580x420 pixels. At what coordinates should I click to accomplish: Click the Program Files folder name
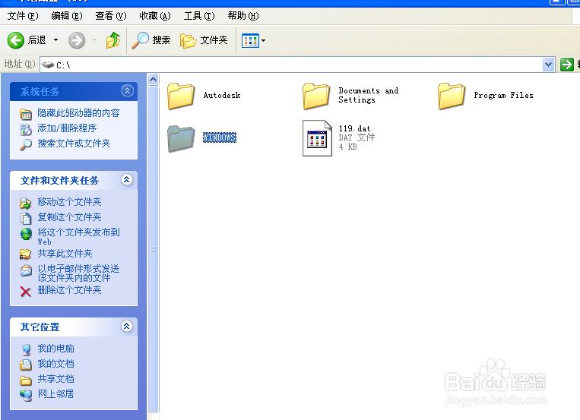(x=503, y=96)
